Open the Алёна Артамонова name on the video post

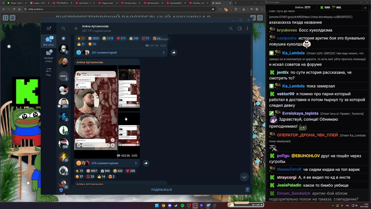tap(90, 62)
